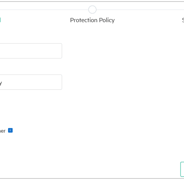Viewport: 184px width, 180px height.
Task: Click the progress line right of the step circle
Action: point(140,10)
